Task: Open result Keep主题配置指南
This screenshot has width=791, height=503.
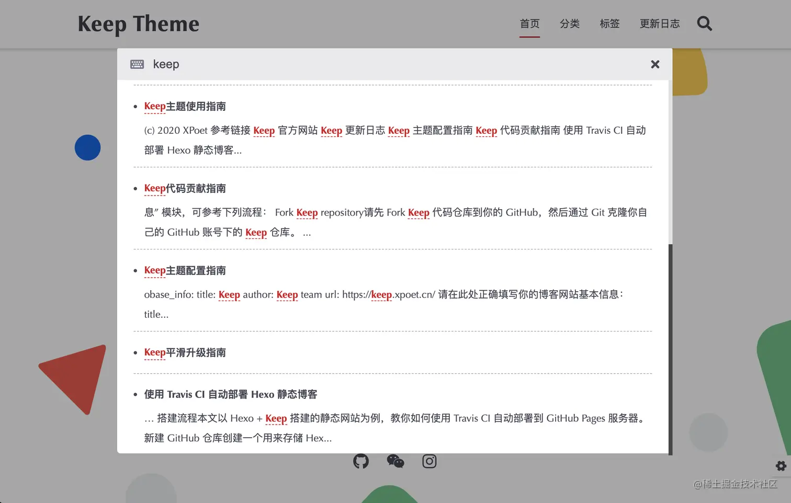Action: [185, 271]
